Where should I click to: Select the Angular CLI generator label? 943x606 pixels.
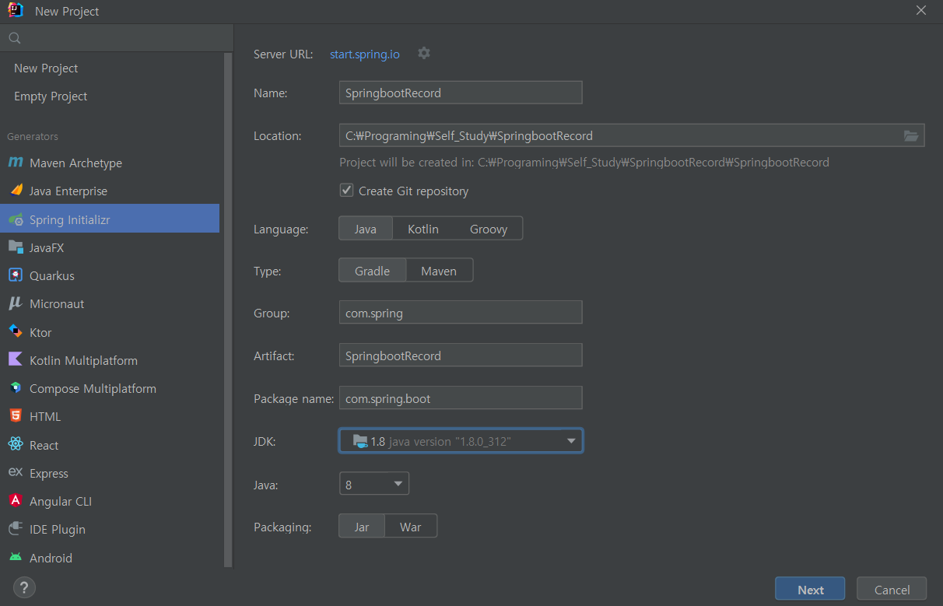click(61, 501)
